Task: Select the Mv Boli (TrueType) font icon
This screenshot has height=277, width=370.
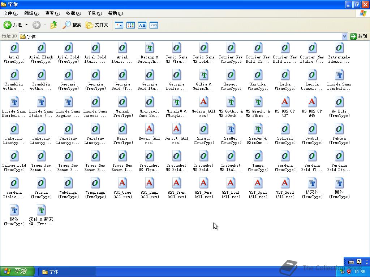Action: pos(339,102)
